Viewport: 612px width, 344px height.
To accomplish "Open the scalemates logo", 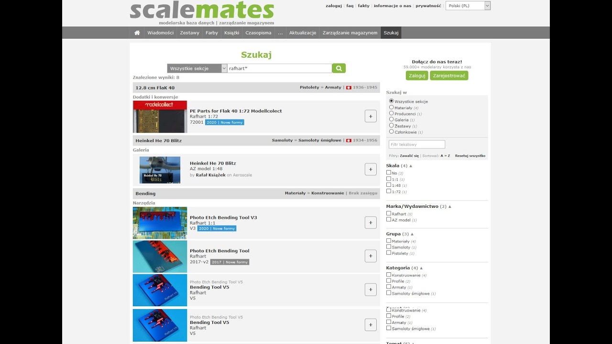I will click(x=202, y=11).
